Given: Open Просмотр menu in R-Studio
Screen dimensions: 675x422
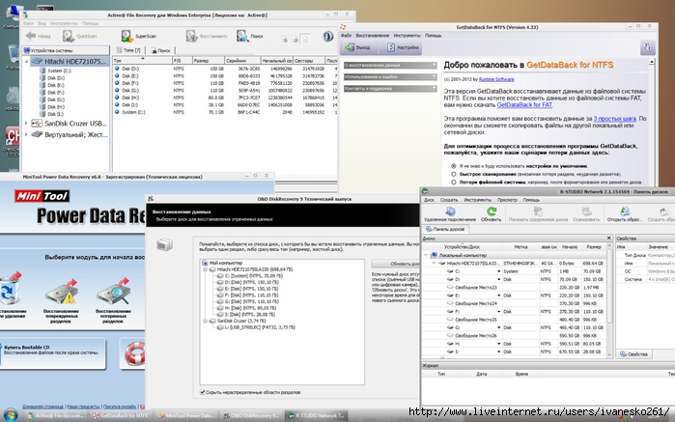Looking at the screenshot, I should 507,200.
